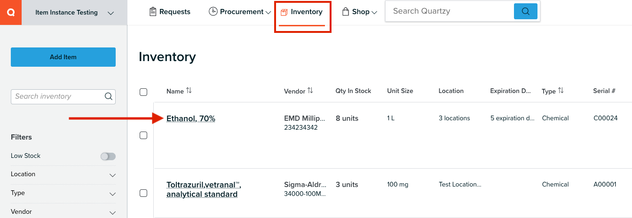Open the Requests tab
The image size is (632, 218).
point(170,12)
